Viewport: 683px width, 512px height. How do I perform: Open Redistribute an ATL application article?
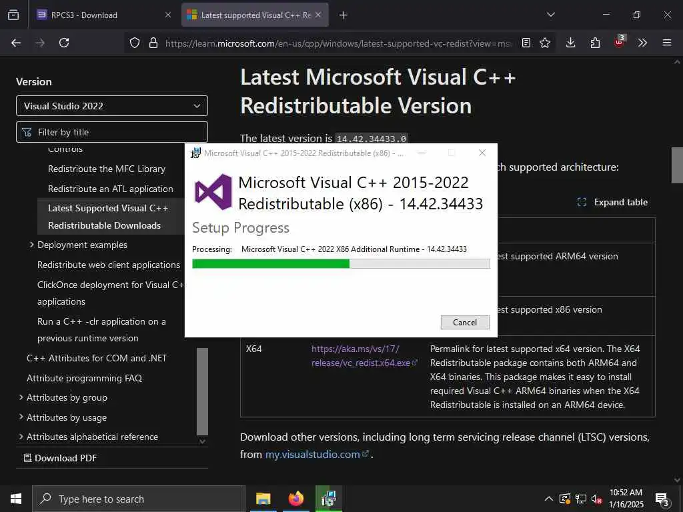coord(111,189)
